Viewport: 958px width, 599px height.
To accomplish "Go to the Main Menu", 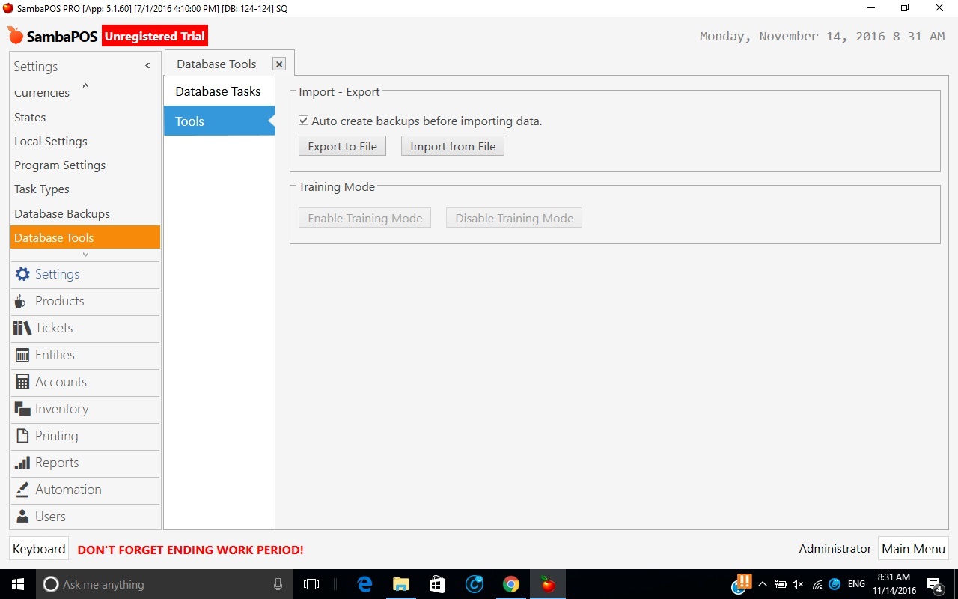I will coord(913,549).
